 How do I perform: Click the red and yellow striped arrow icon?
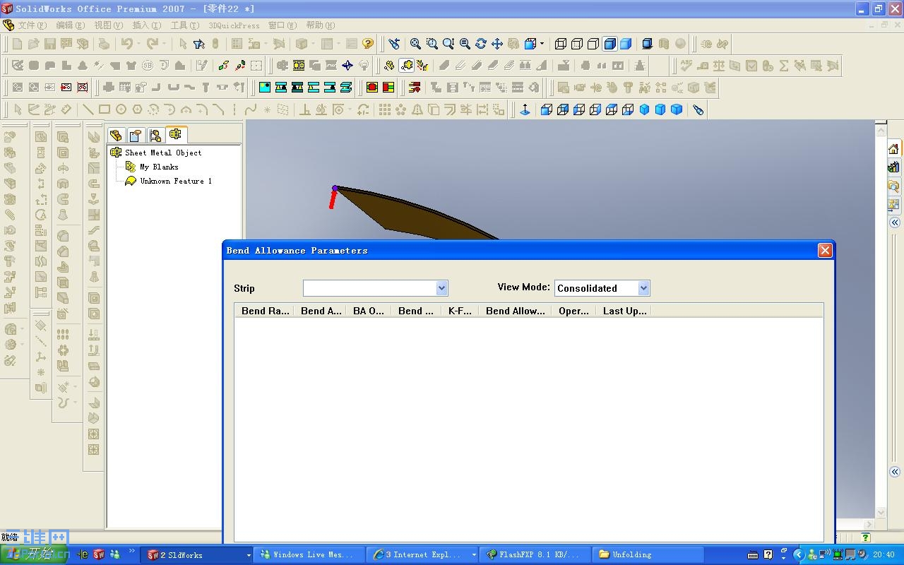(x=415, y=88)
